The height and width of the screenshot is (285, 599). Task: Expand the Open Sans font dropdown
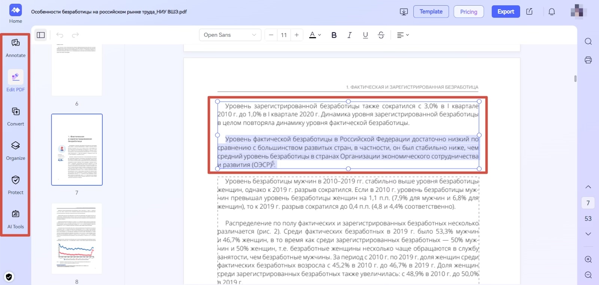230,35
